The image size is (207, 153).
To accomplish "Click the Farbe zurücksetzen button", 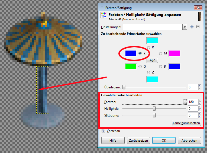I will 186,123.
